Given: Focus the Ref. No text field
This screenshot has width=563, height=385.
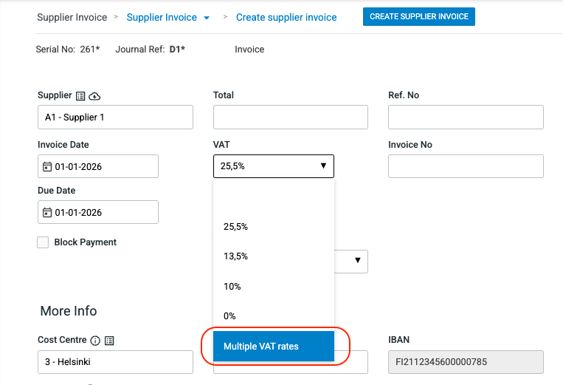Looking at the screenshot, I should click(x=466, y=117).
